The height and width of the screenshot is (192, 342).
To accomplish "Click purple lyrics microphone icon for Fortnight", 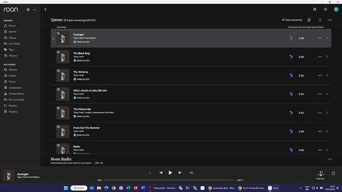I will (x=291, y=38).
